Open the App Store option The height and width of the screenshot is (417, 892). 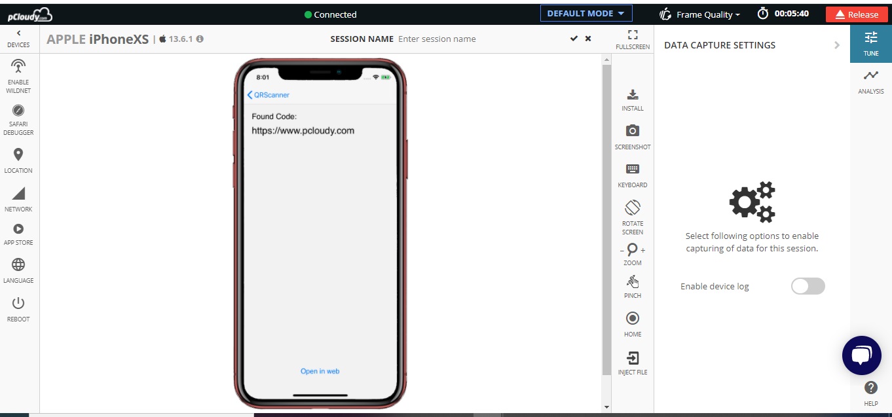[x=18, y=234]
